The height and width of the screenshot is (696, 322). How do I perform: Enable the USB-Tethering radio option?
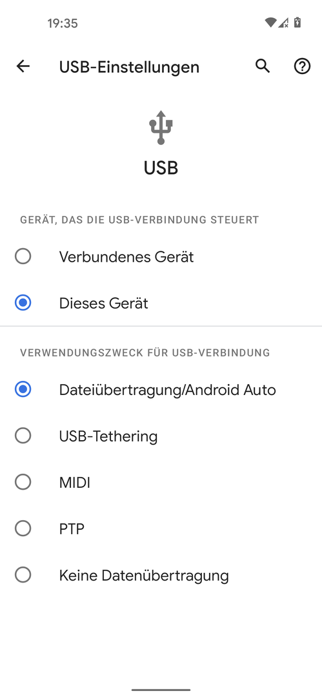[23, 436]
